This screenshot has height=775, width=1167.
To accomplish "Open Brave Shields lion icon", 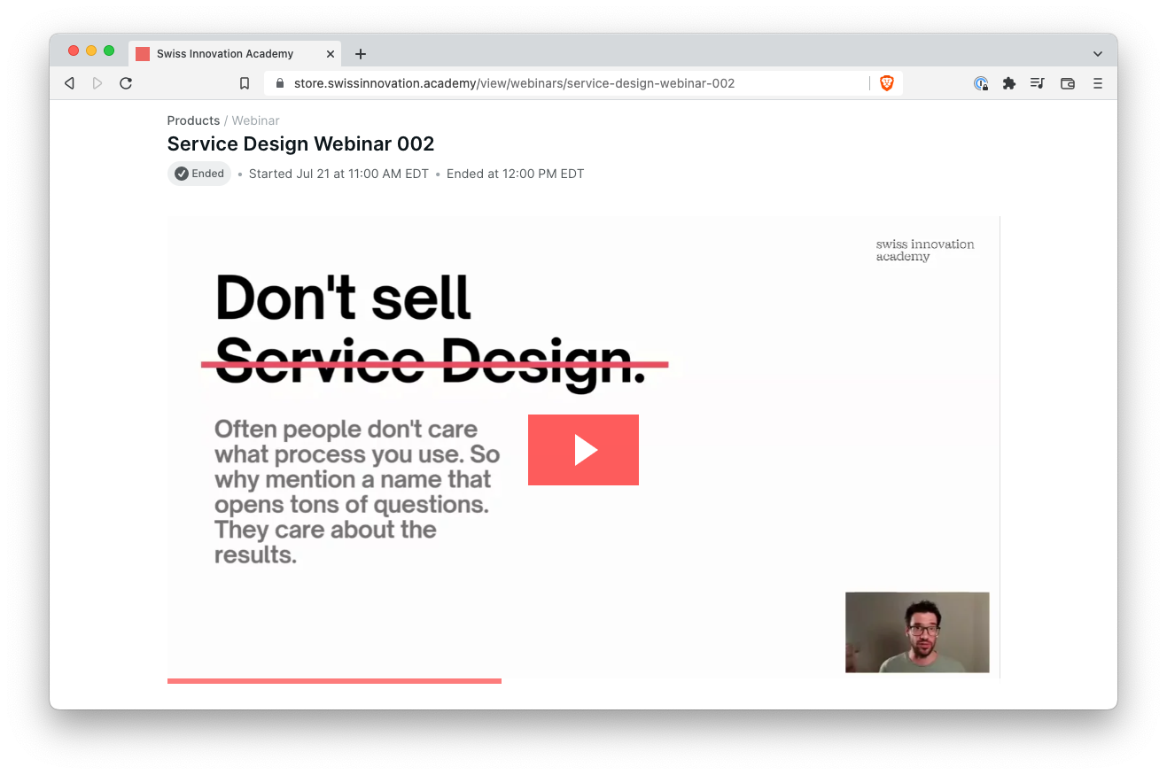I will 886,83.
